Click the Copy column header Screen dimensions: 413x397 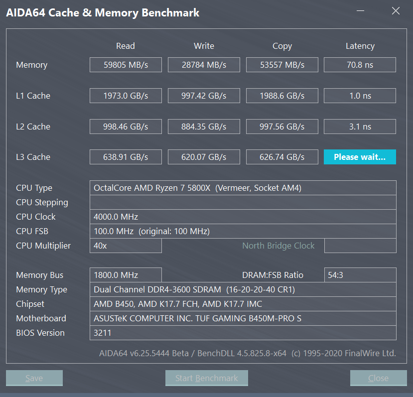(282, 46)
